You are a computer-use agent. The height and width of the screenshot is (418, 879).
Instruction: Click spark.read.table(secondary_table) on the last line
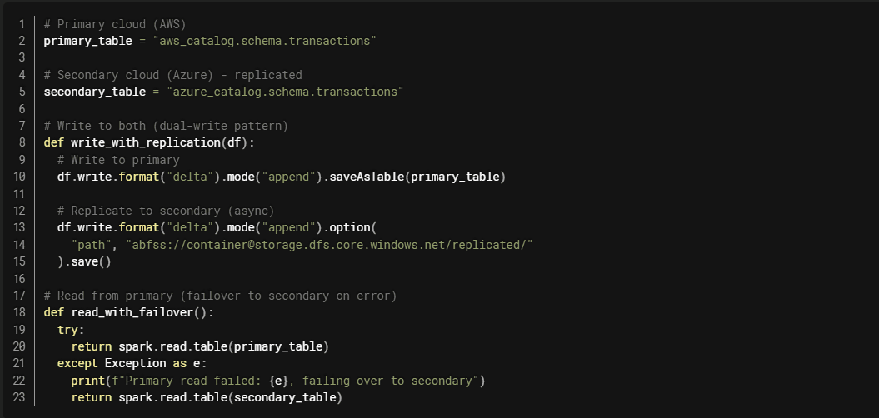pos(230,397)
